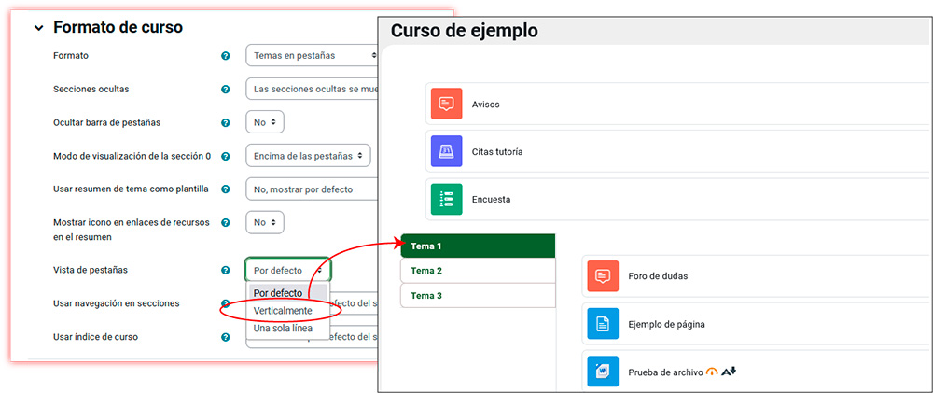Click help icon next to Formato
Screen dimensions: 933x393
click(x=226, y=56)
